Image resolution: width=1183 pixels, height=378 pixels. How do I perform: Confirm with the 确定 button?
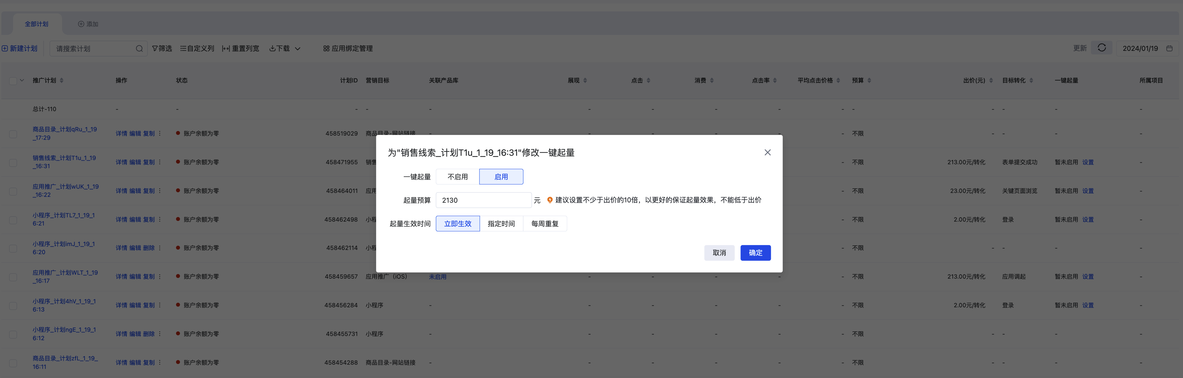tap(755, 253)
